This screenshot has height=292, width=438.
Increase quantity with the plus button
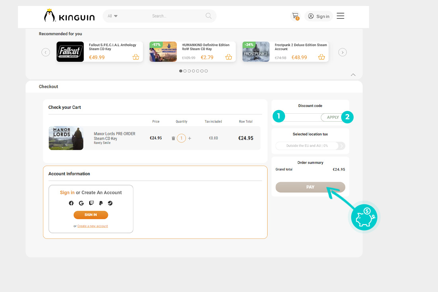click(x=190, y=138)
